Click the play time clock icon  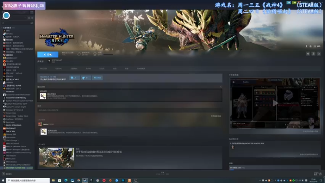pyautogui.click(x=79, y=54)
